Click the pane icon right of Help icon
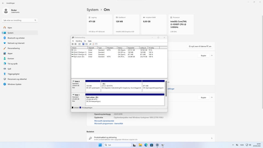The image size is (263, 148). coord(86,44)
